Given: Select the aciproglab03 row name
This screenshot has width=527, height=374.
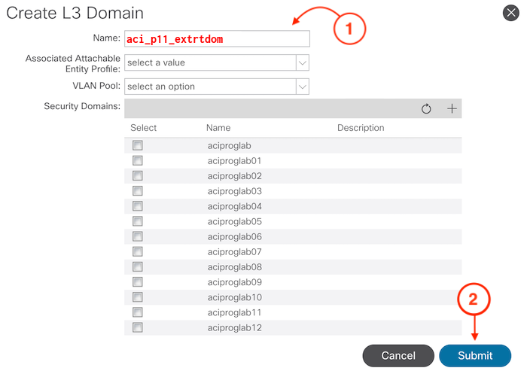Looking at the screenshot, I should [234, 191].
